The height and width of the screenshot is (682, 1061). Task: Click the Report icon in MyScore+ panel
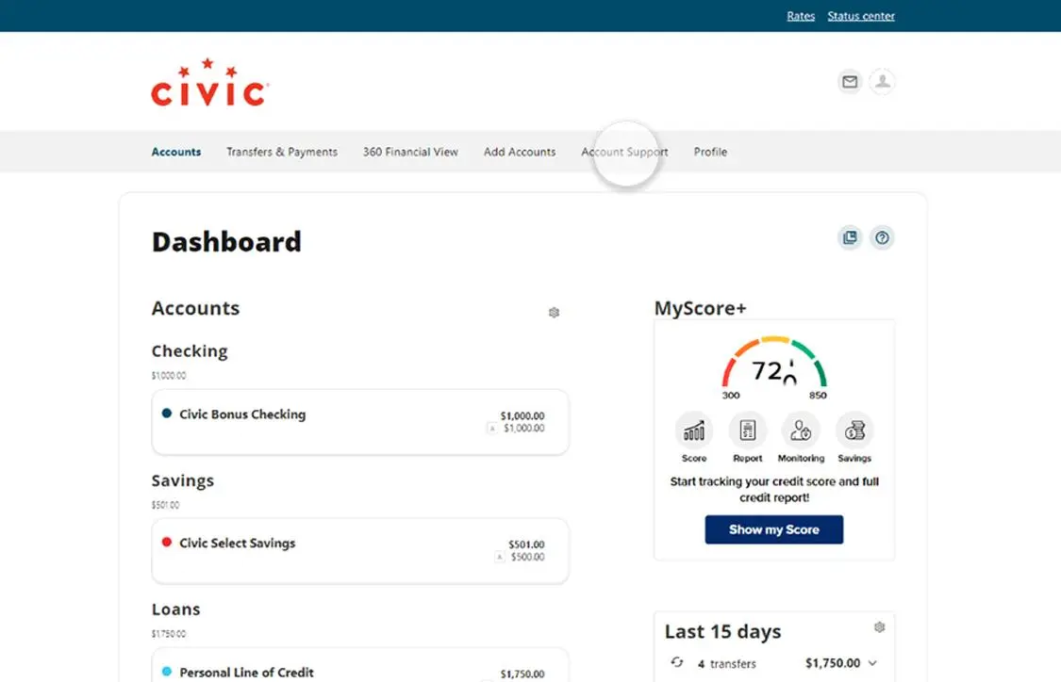tap(747, 432)
